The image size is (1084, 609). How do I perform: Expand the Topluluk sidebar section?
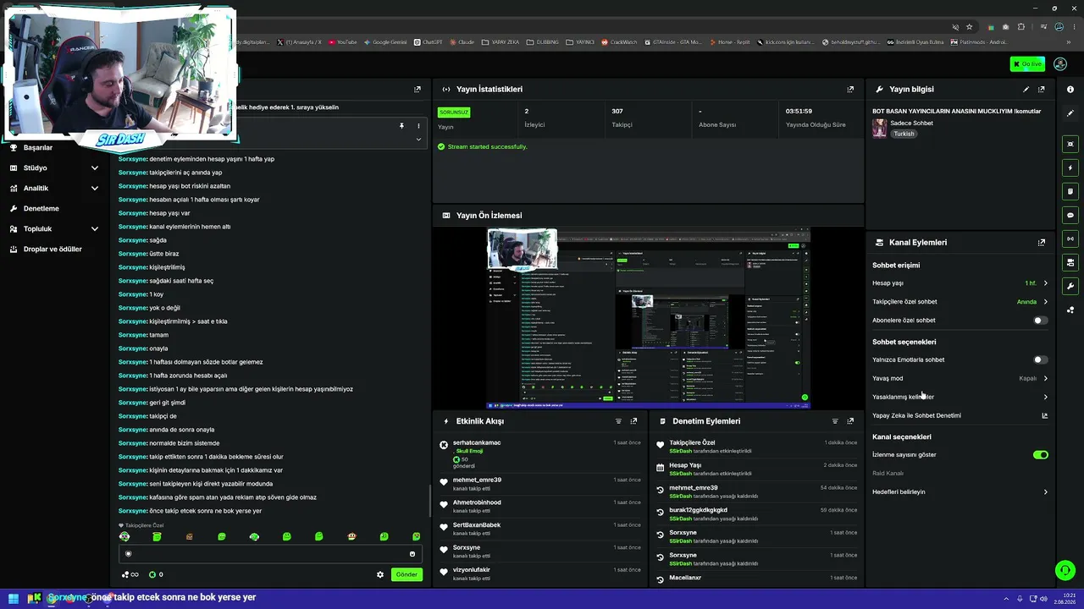[54, 228]
